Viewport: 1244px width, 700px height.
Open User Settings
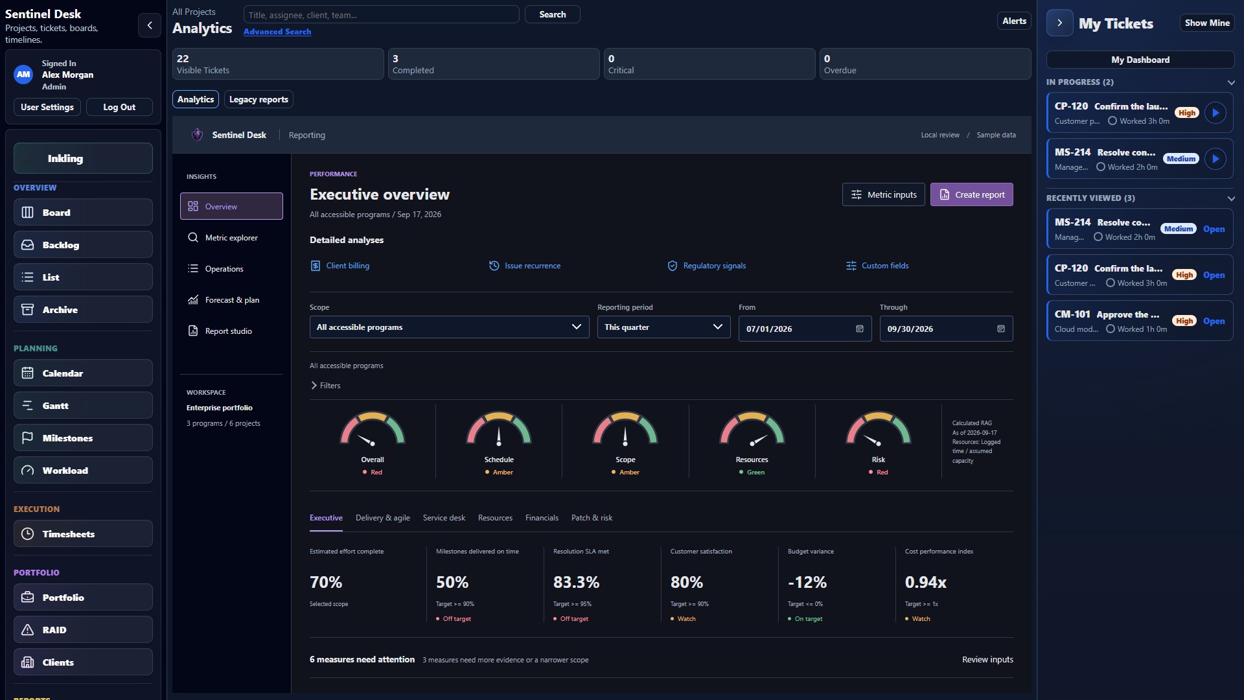(47, 107)
